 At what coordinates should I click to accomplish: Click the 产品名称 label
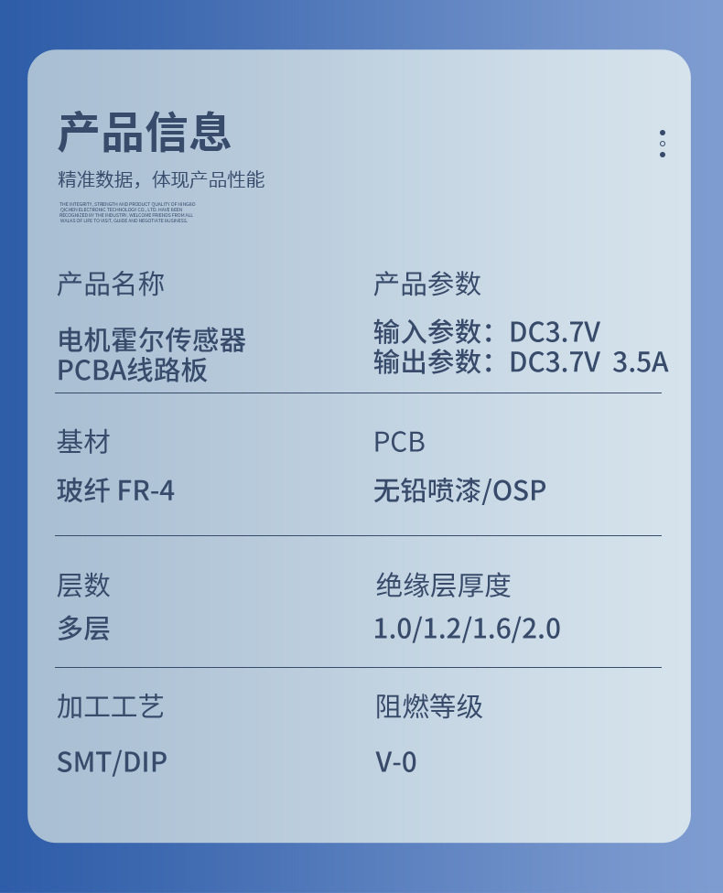[x=111, y=285]
